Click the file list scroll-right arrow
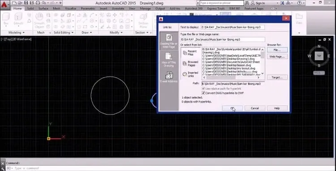 (x=258, y=77)
